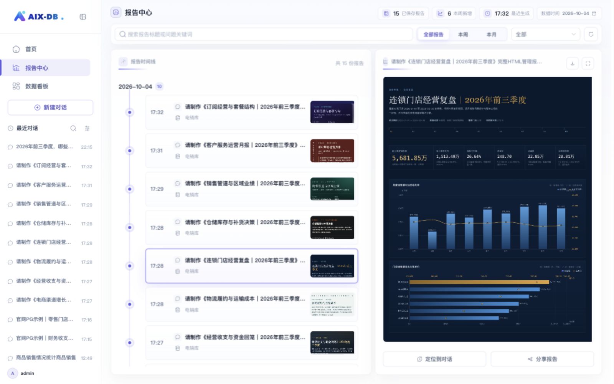Open recent chat 2026年前三季度，哪些…
614x384 pixels.
50,147
